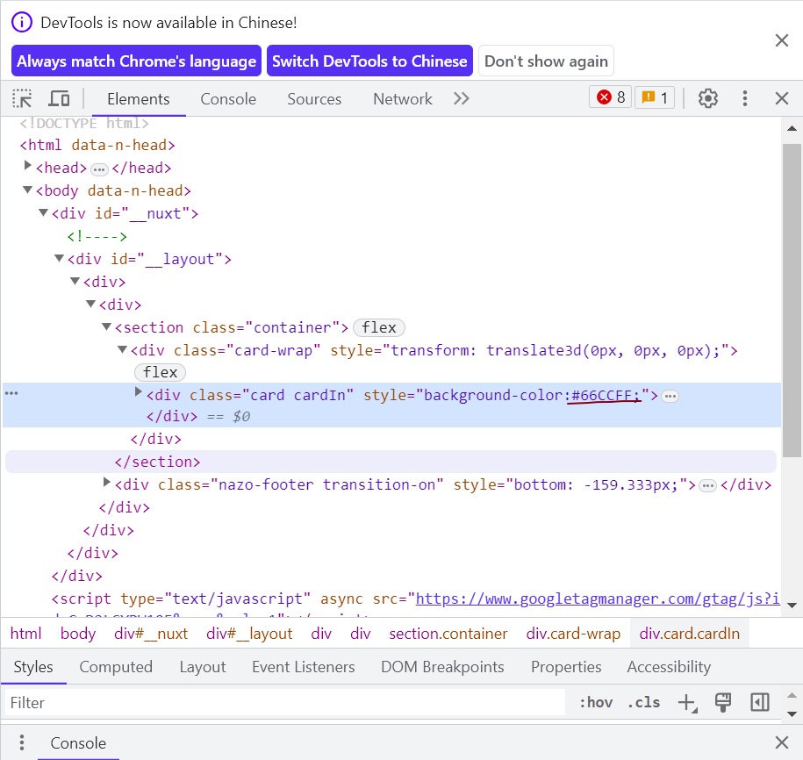Image resolution: width=803 pixels, height=760 pixels.
Task: Click Switch DevTools to Chinese button
Action: pyautogui.click(x=369, y=61)
